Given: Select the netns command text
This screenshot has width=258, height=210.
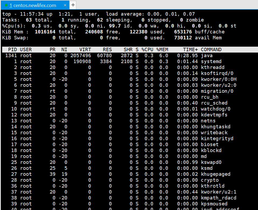Looking at the screenshot, I should 208,121.
